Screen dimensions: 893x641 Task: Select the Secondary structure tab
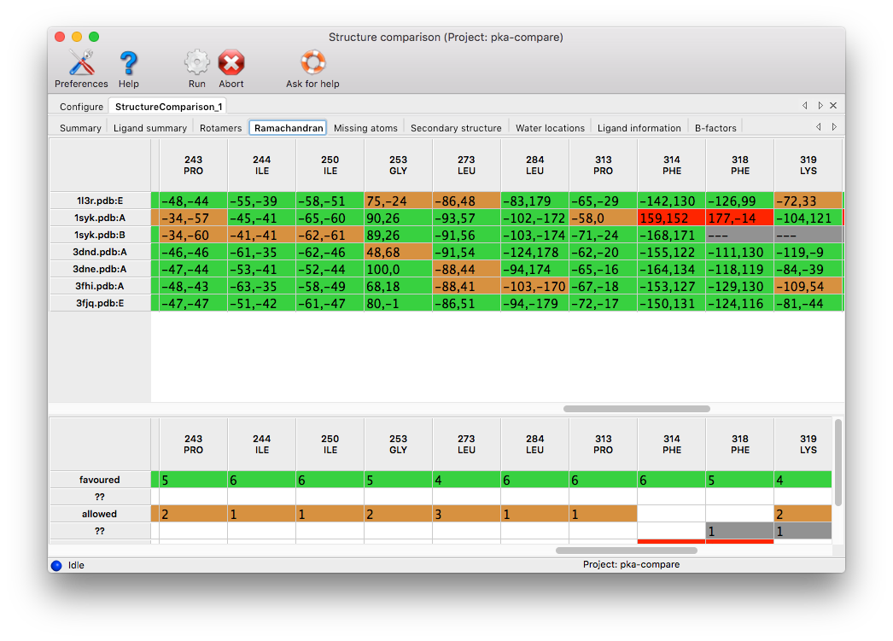point(456,128)
